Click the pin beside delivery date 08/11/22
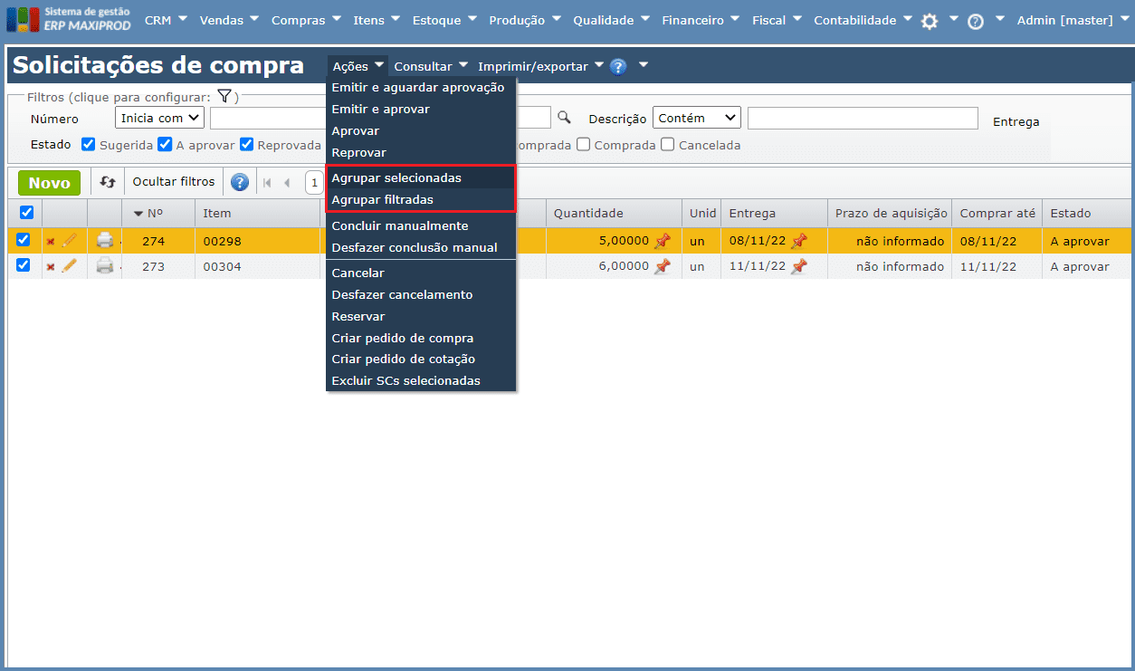The image size is (1135, 671). click(x=798, y=240)
